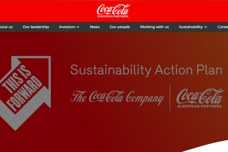Click the Coca-Cola European Partners header logo
The width and height of the screenshot is (228, 152).
[x=113, y=11]
